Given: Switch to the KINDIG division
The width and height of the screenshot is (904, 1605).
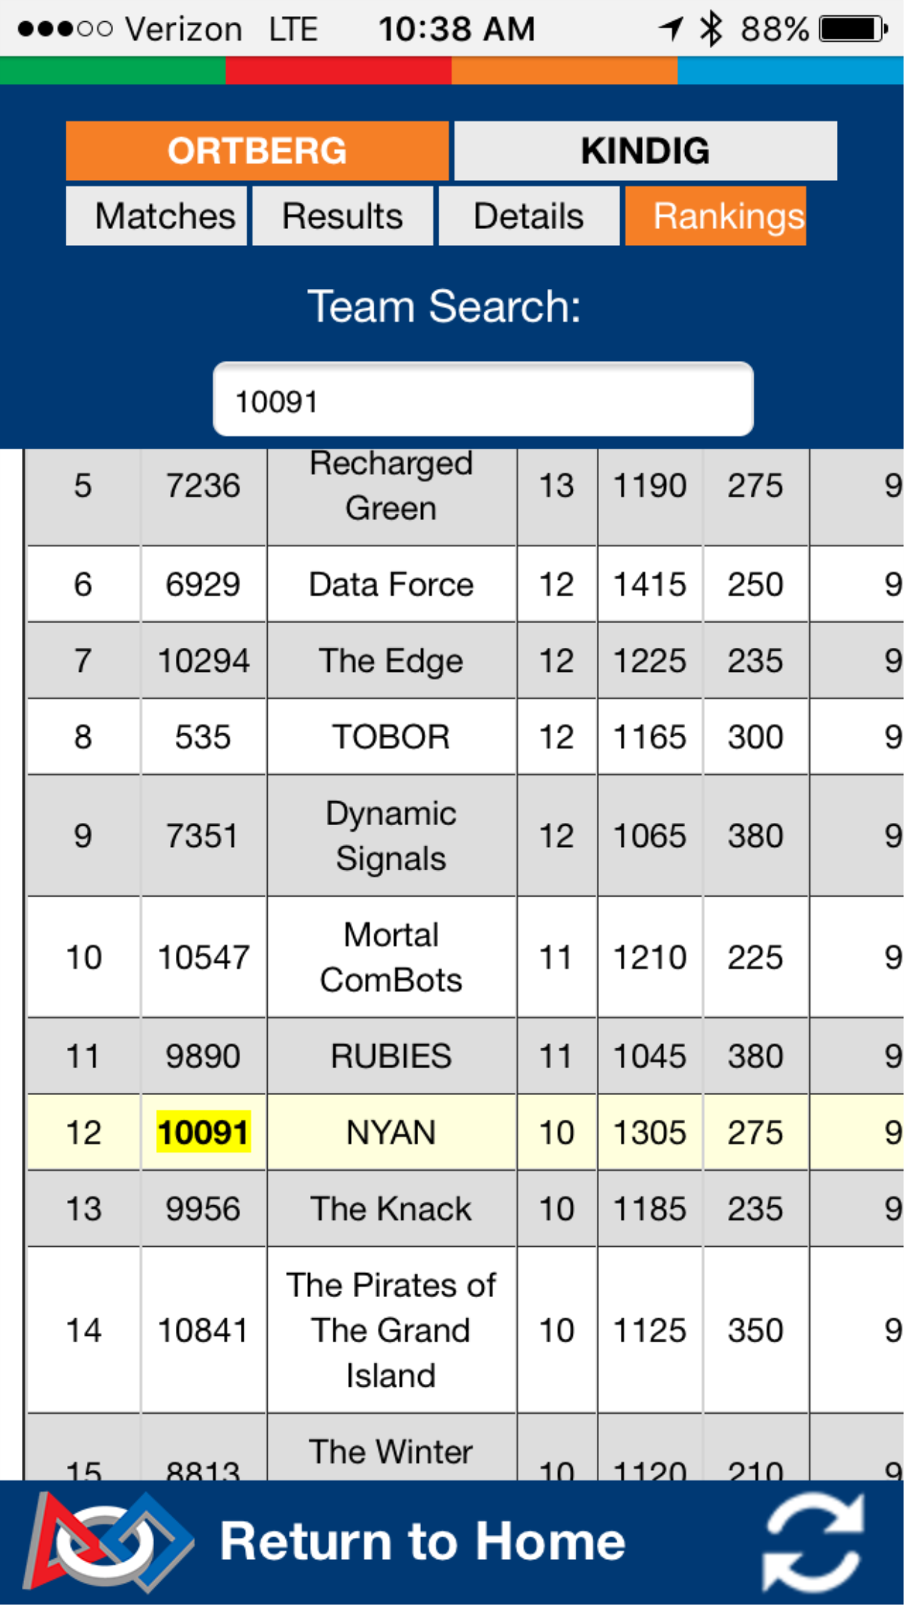Looking at the screenshot, I should tap(645, 151).
